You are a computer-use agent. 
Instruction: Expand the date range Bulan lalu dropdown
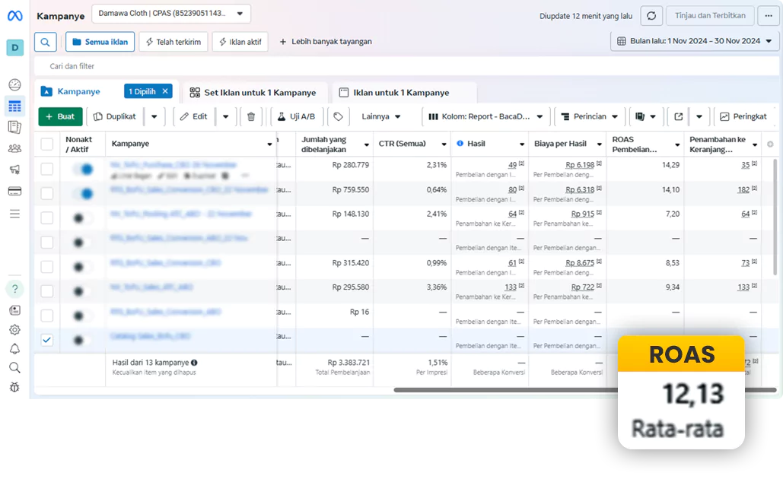(697, 41)
